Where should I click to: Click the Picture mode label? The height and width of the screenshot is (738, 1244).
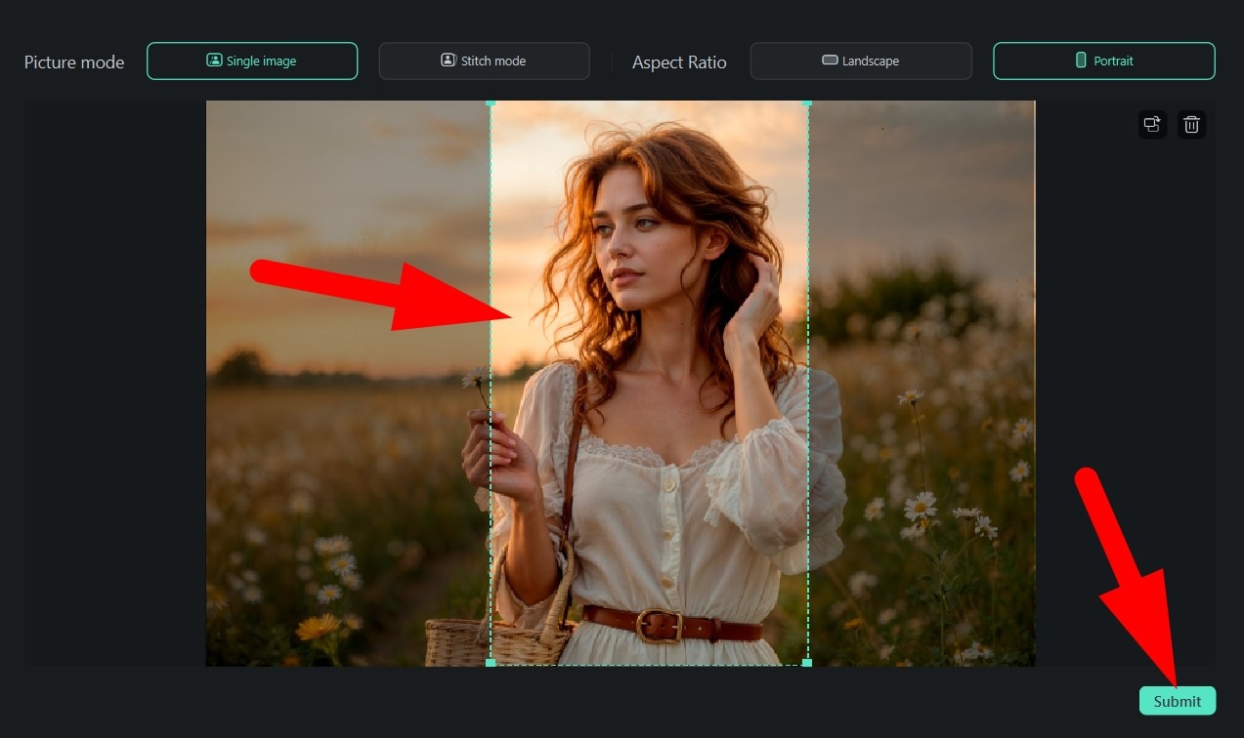pyautogui.click(x=74, y=61)
